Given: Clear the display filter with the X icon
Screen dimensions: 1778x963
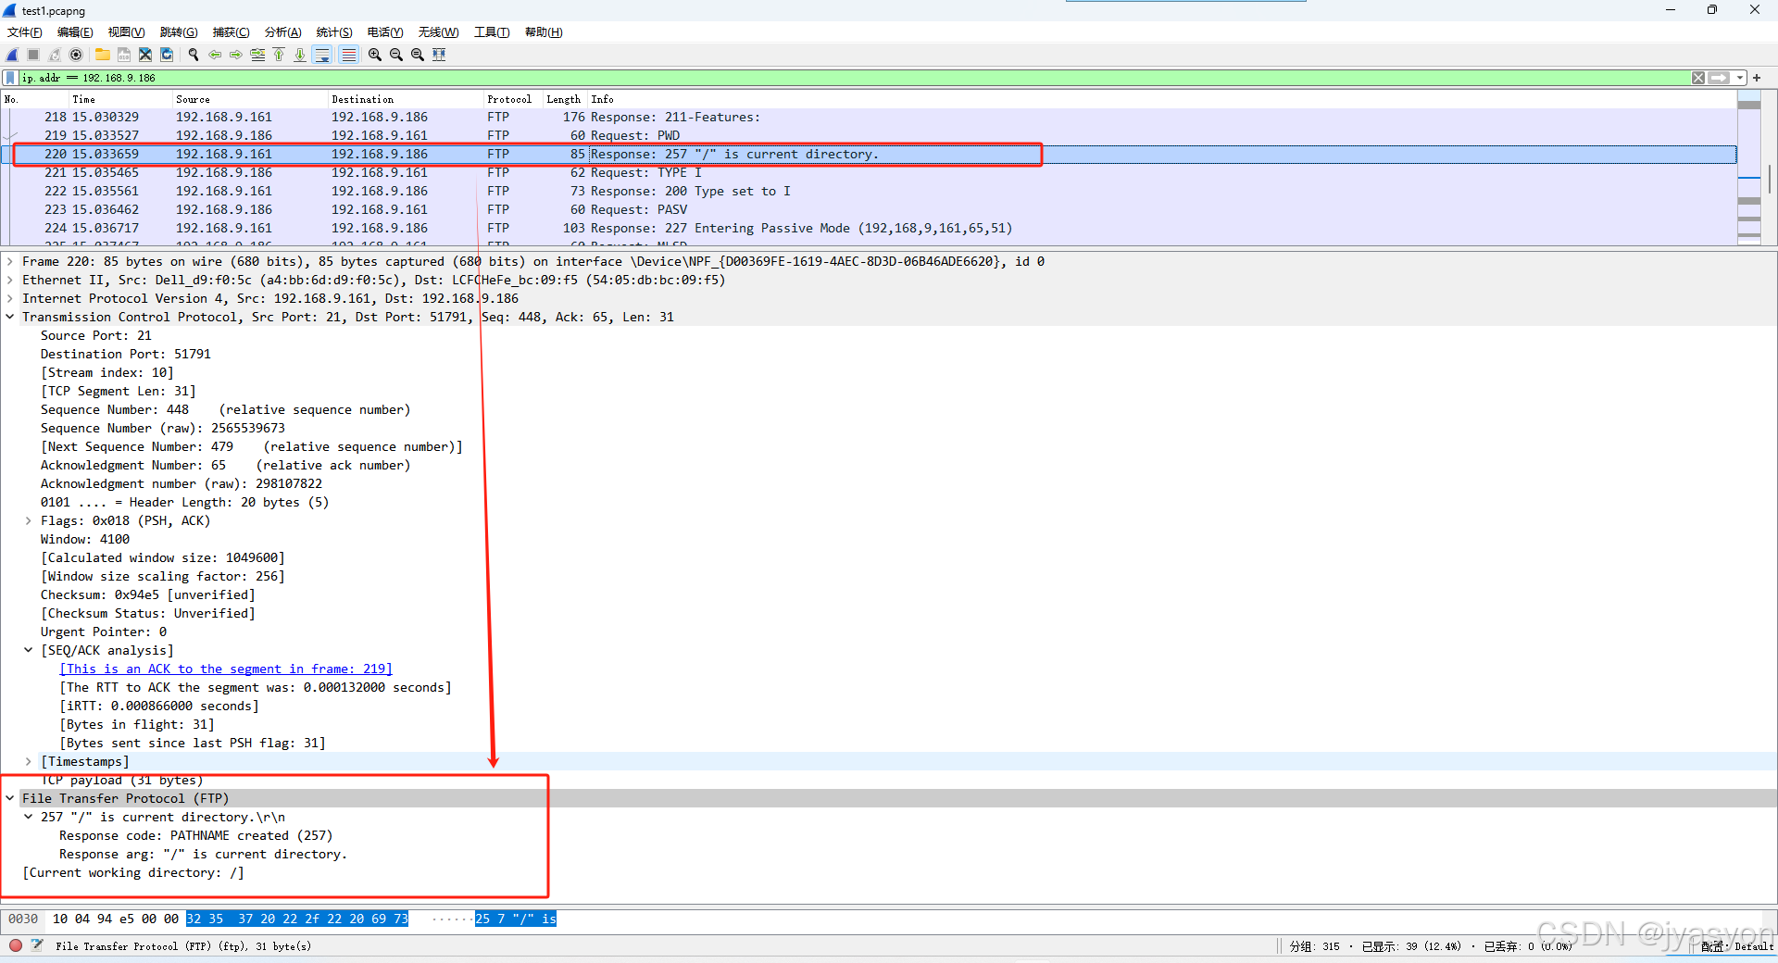Looking at the screenshot, I should click(1698, 78).
